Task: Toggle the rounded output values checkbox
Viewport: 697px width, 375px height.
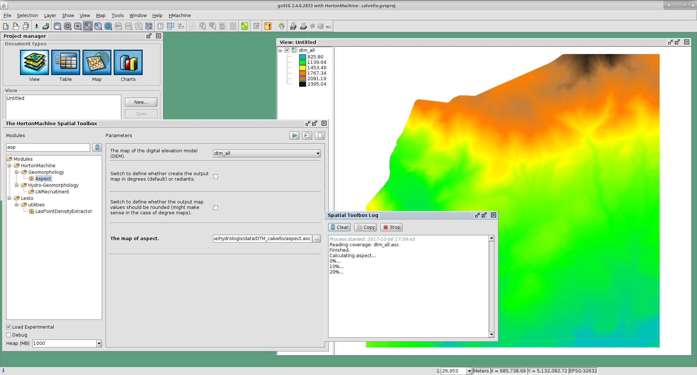Action: [x=216, y=208]
